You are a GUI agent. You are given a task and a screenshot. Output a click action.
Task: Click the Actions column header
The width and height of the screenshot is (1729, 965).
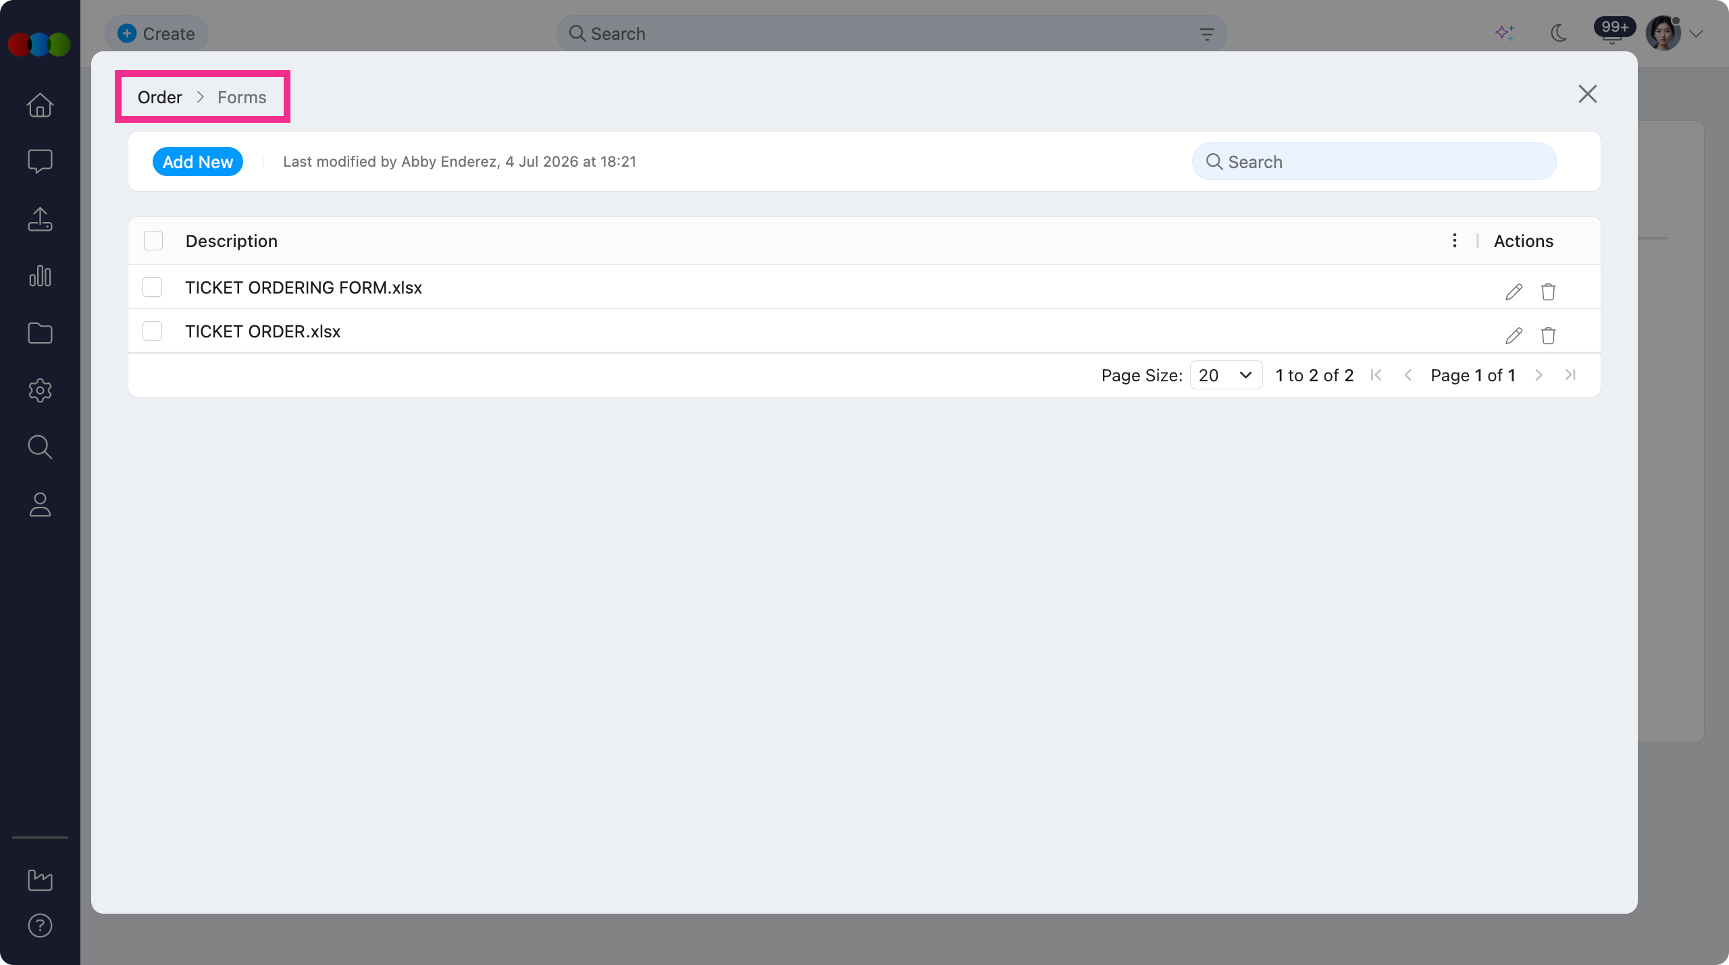coord(1523,241)
